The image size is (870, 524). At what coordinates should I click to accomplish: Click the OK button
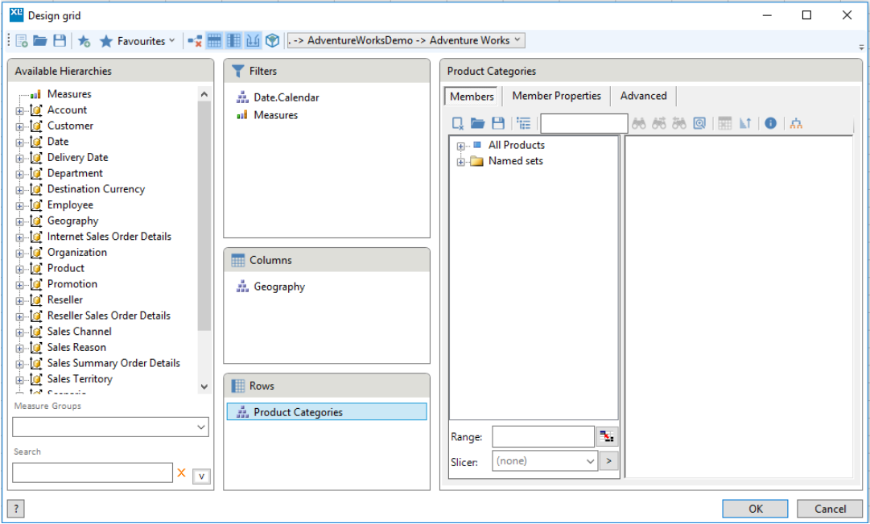(x=754, y=509)
